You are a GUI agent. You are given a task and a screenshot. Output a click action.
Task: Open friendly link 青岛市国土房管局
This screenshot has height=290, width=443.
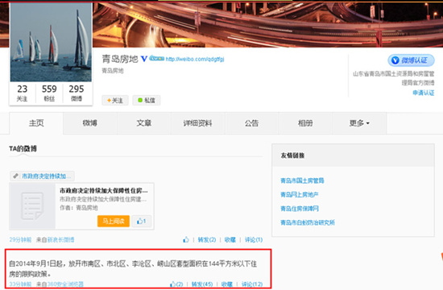click(x=302, y=180)
